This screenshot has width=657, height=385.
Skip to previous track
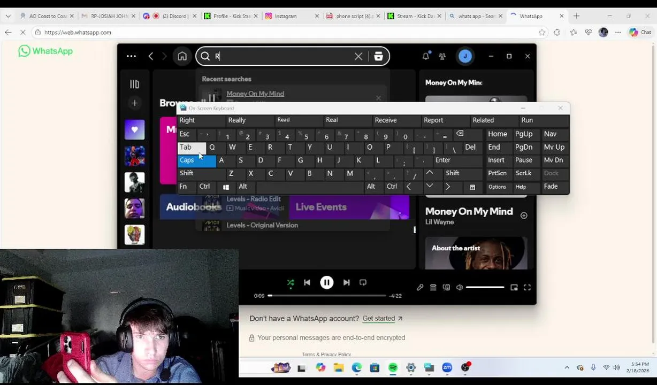click(x=307, y=282)
